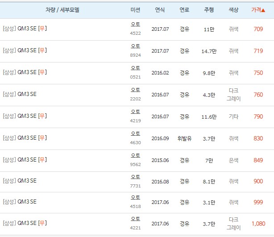Click mileage 4.3만
The image size is (274, 237).
[209, 95]
